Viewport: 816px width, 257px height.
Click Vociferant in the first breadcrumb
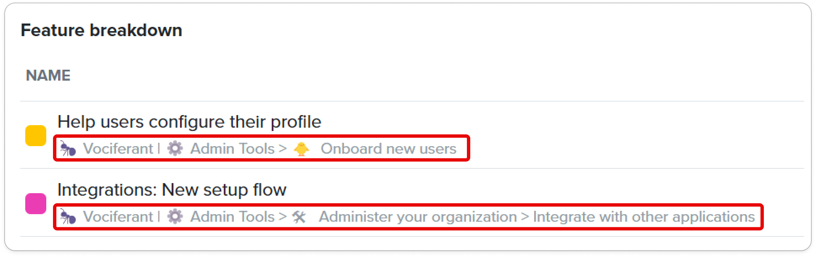pos(118,149)
